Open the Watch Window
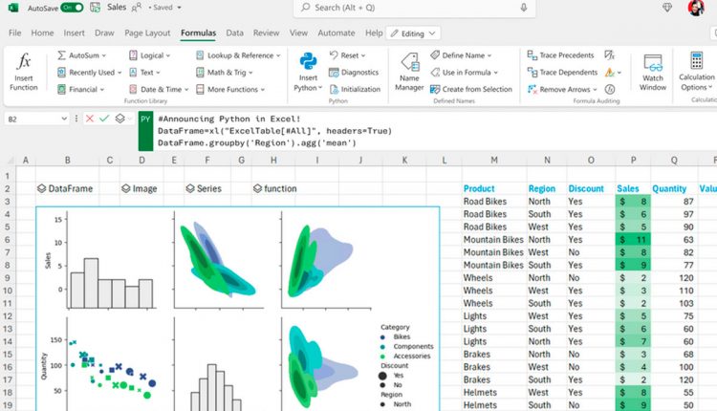The width and height of the screenshot is (717, 411). 653,73
